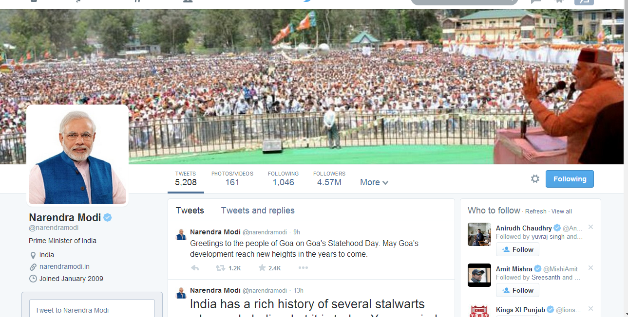Image resolution: width=628 pixels, height=317 pixels.
Task: Dismiss Kings XI Punjab suggestion
Action: coord(590,309)
